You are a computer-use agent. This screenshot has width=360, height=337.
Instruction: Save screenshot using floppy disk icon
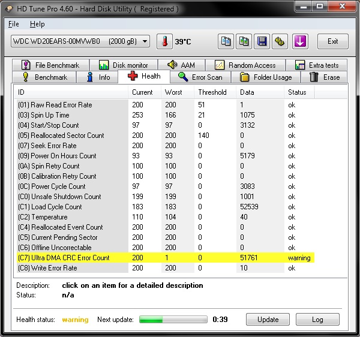coord(262,41)
